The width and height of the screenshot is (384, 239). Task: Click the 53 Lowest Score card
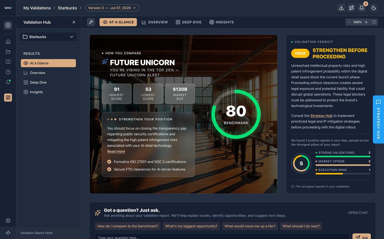[148, 94]
